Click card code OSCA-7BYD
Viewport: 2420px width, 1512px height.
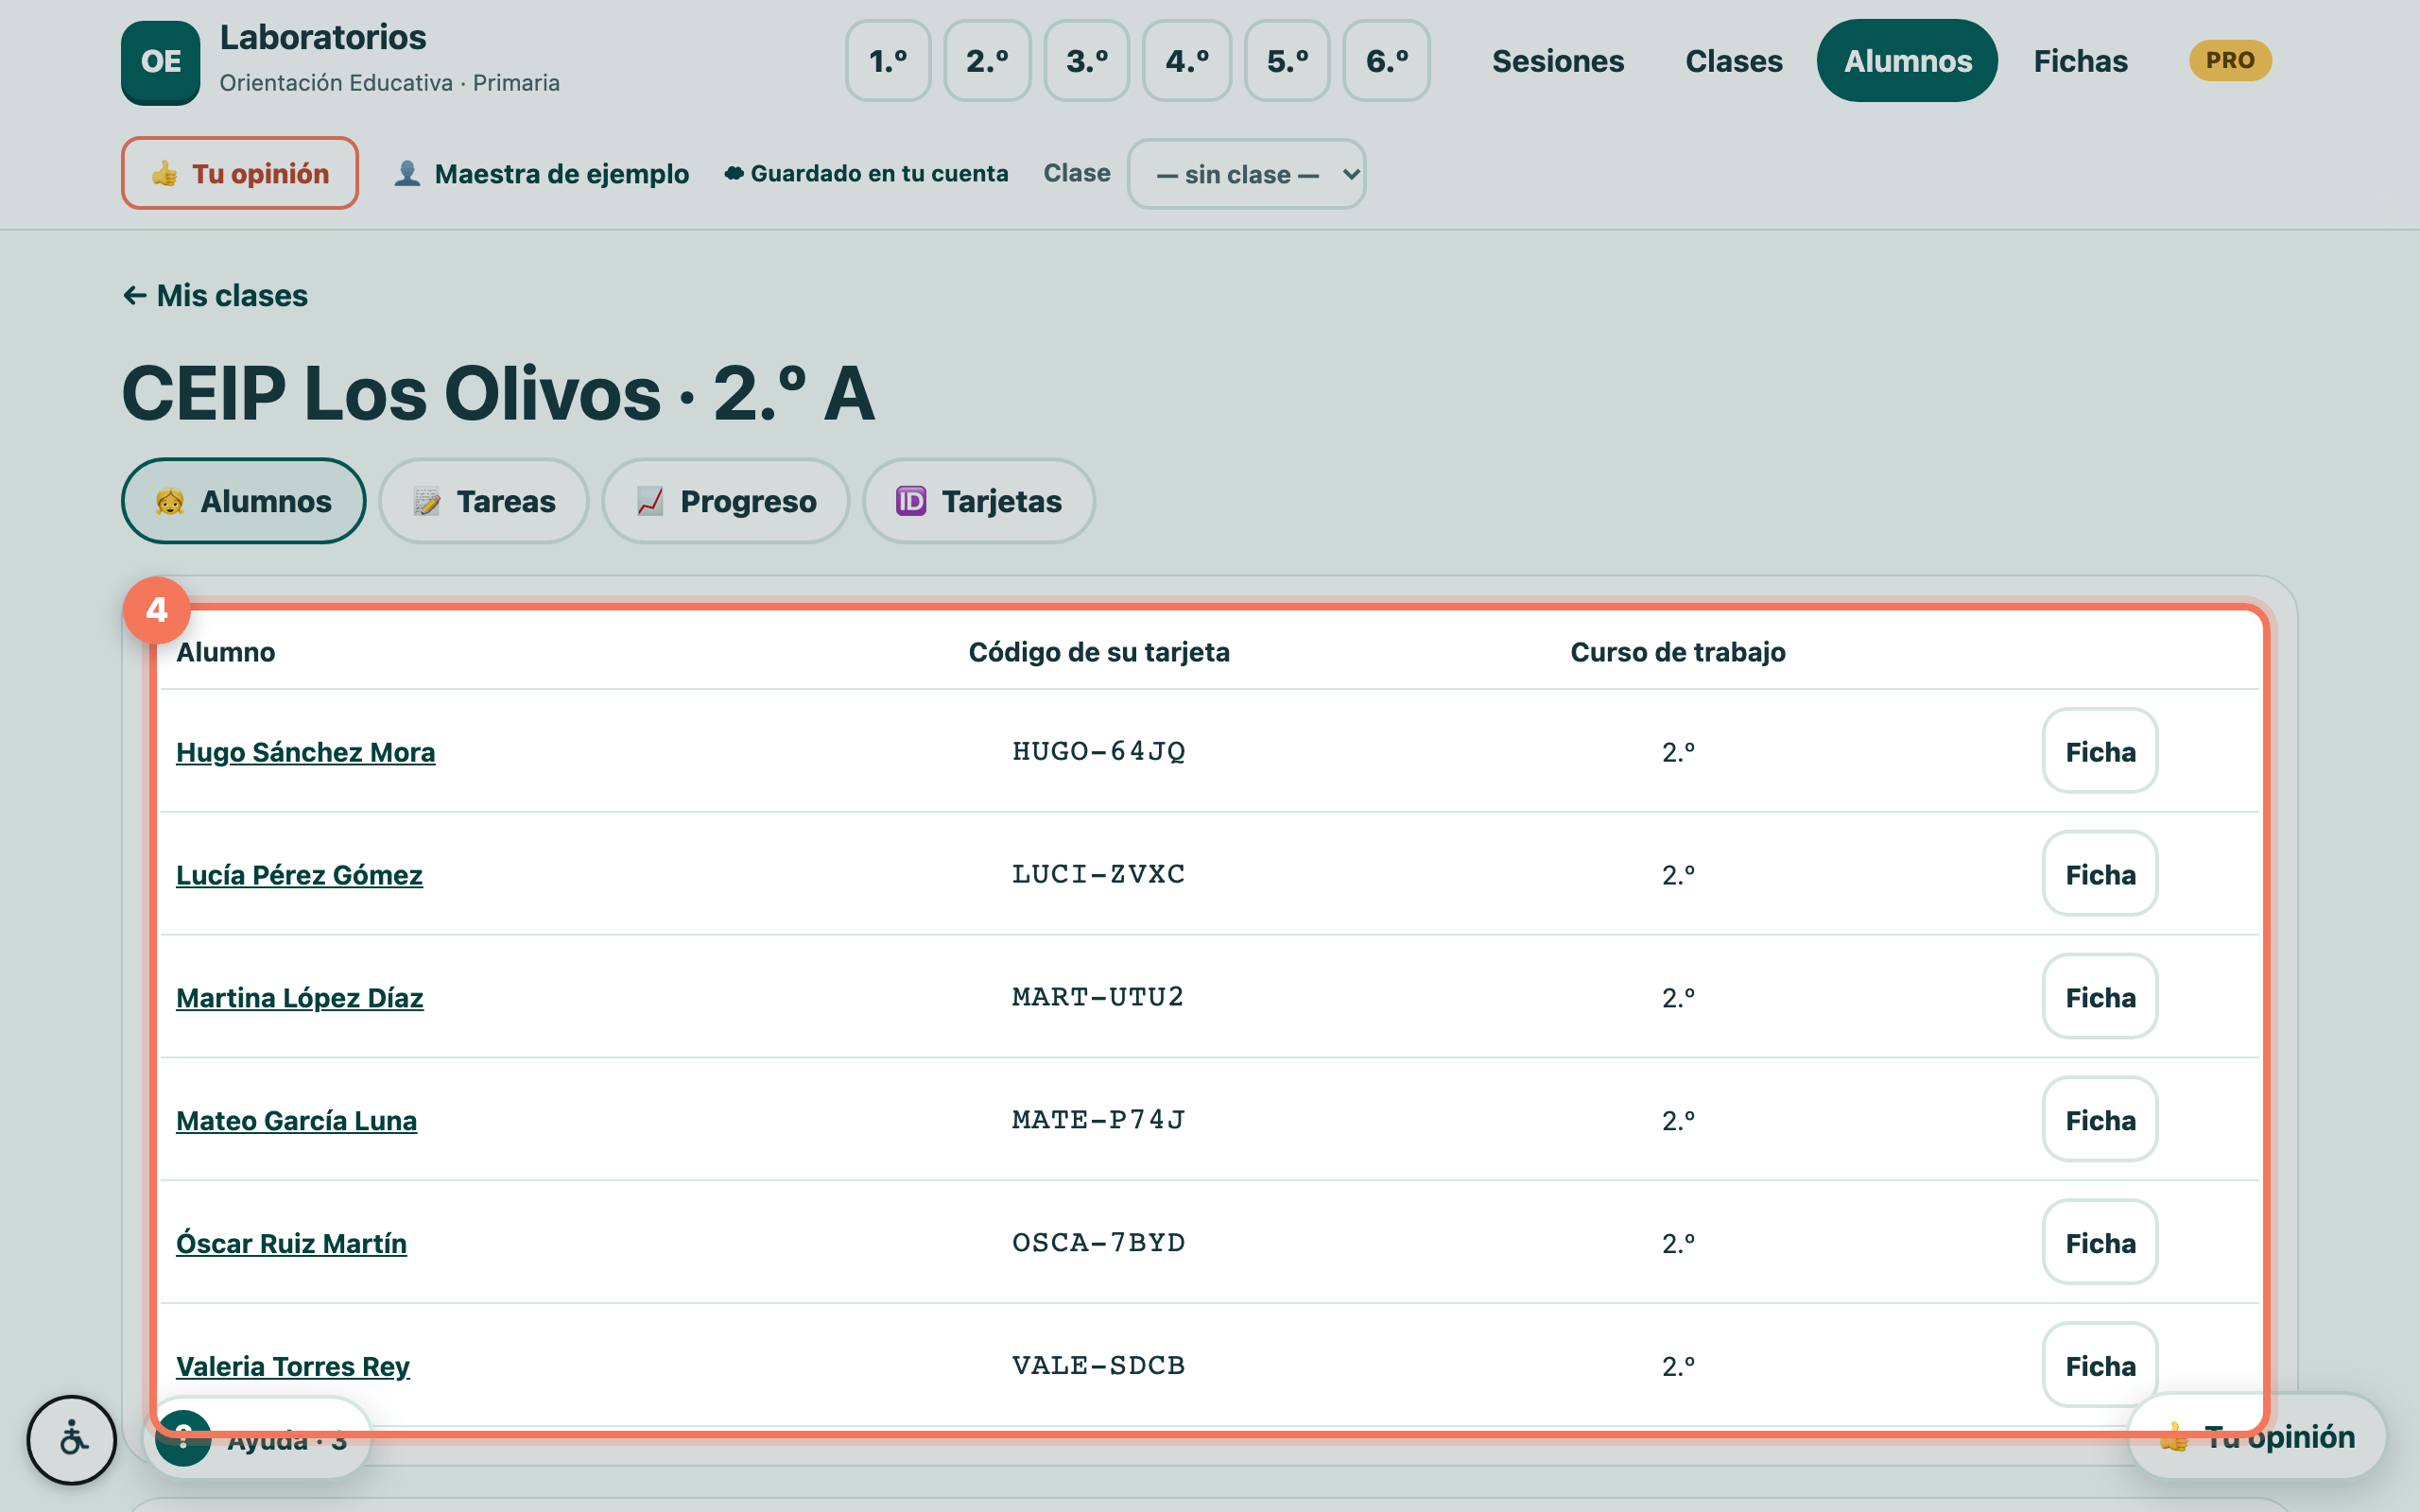(1099, 1243)
